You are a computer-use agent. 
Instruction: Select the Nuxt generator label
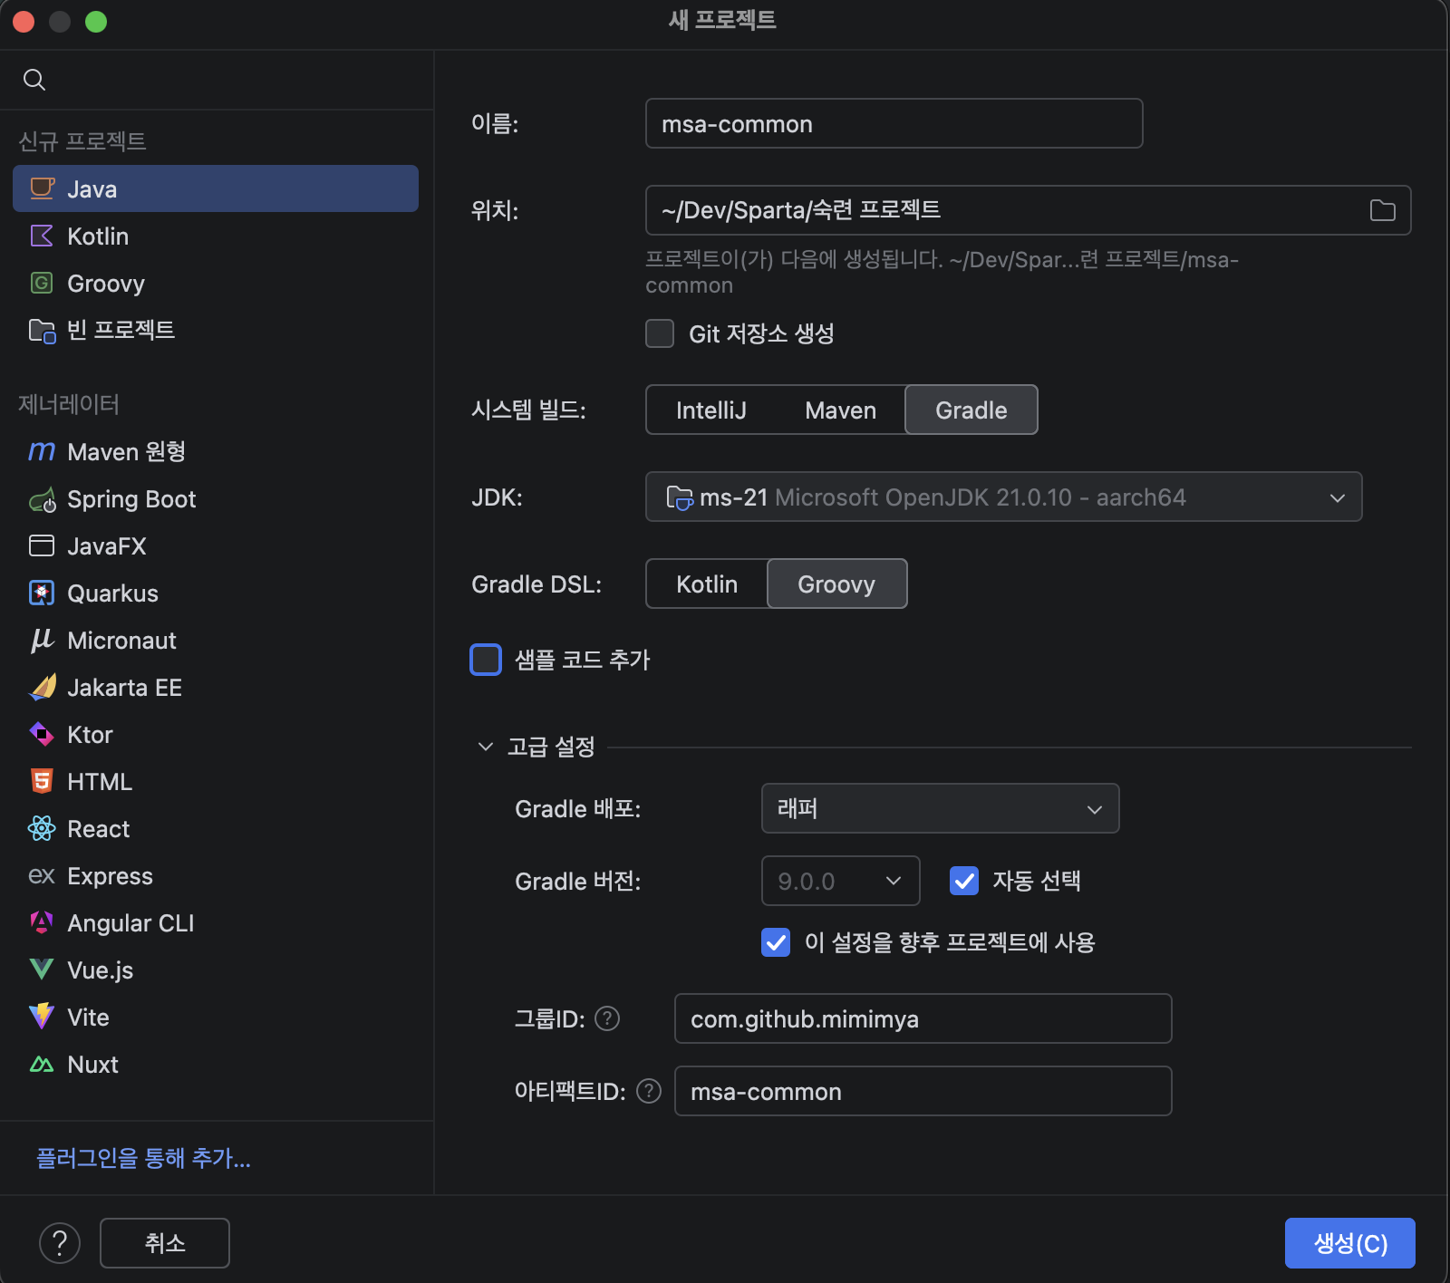click(x=93, y=1064)
